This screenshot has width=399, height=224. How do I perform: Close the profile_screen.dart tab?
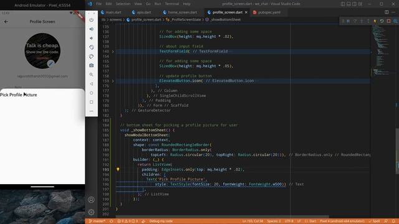coord(246,12)
